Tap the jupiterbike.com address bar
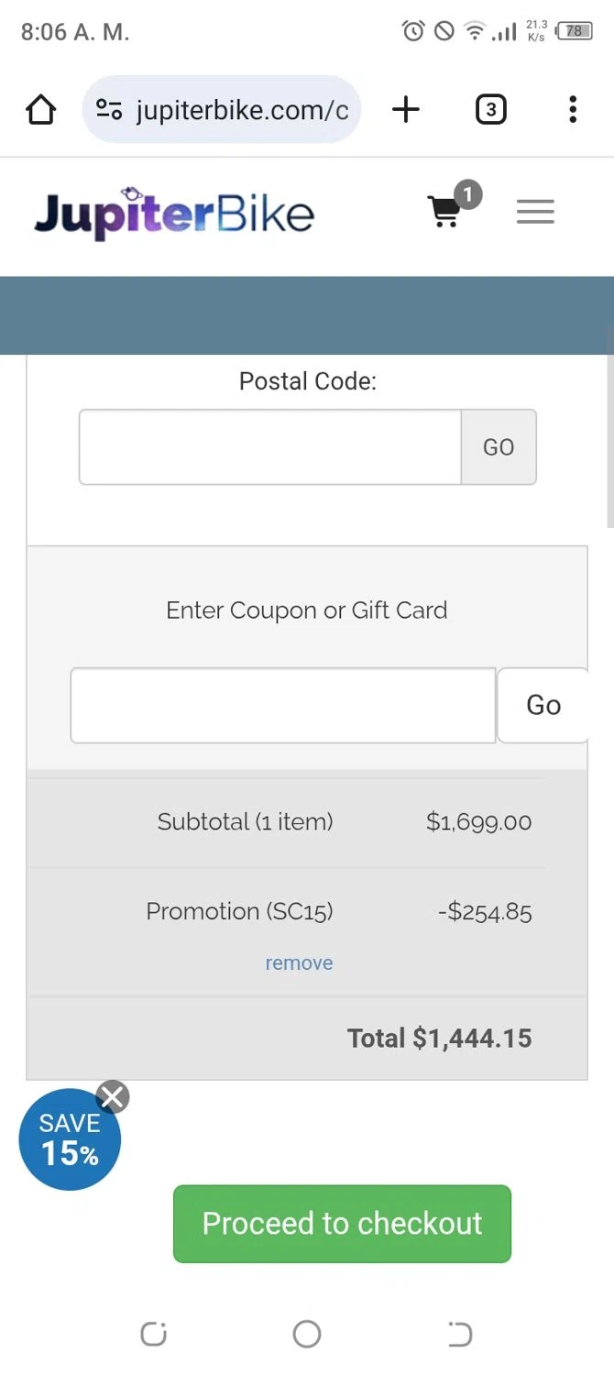 click(x=242, y=110)
